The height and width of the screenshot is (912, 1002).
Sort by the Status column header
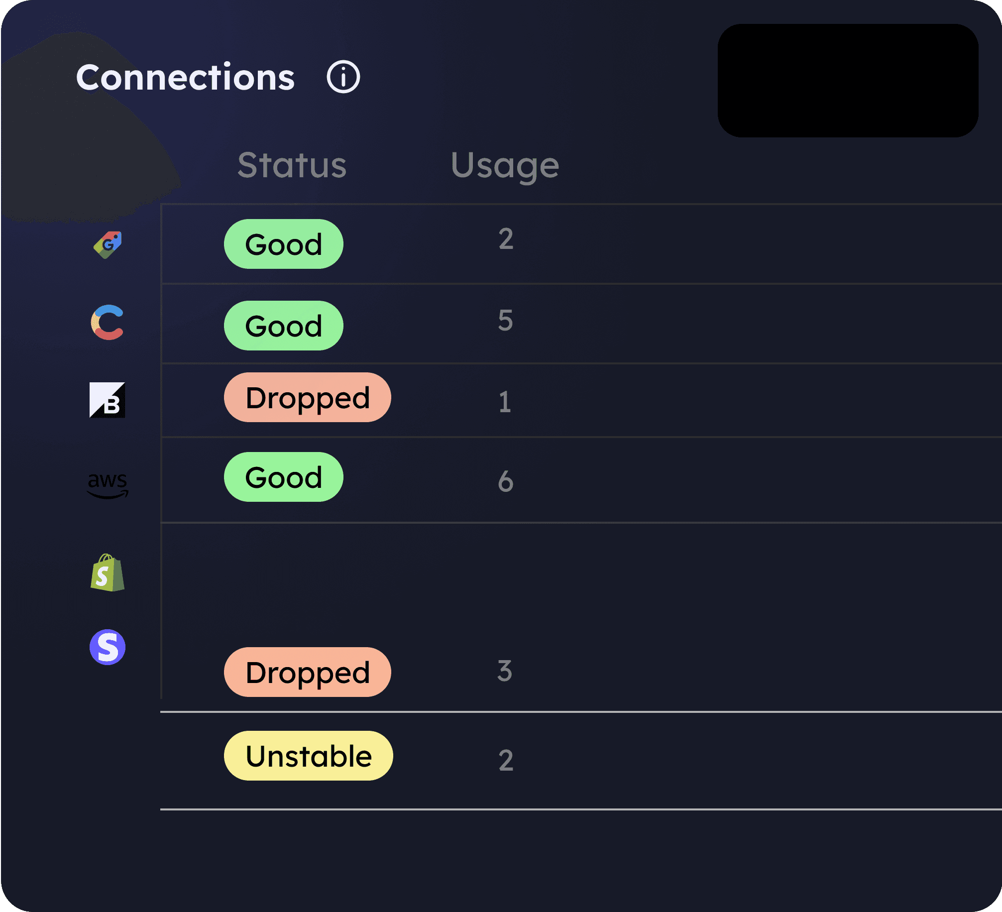point(292,165)
